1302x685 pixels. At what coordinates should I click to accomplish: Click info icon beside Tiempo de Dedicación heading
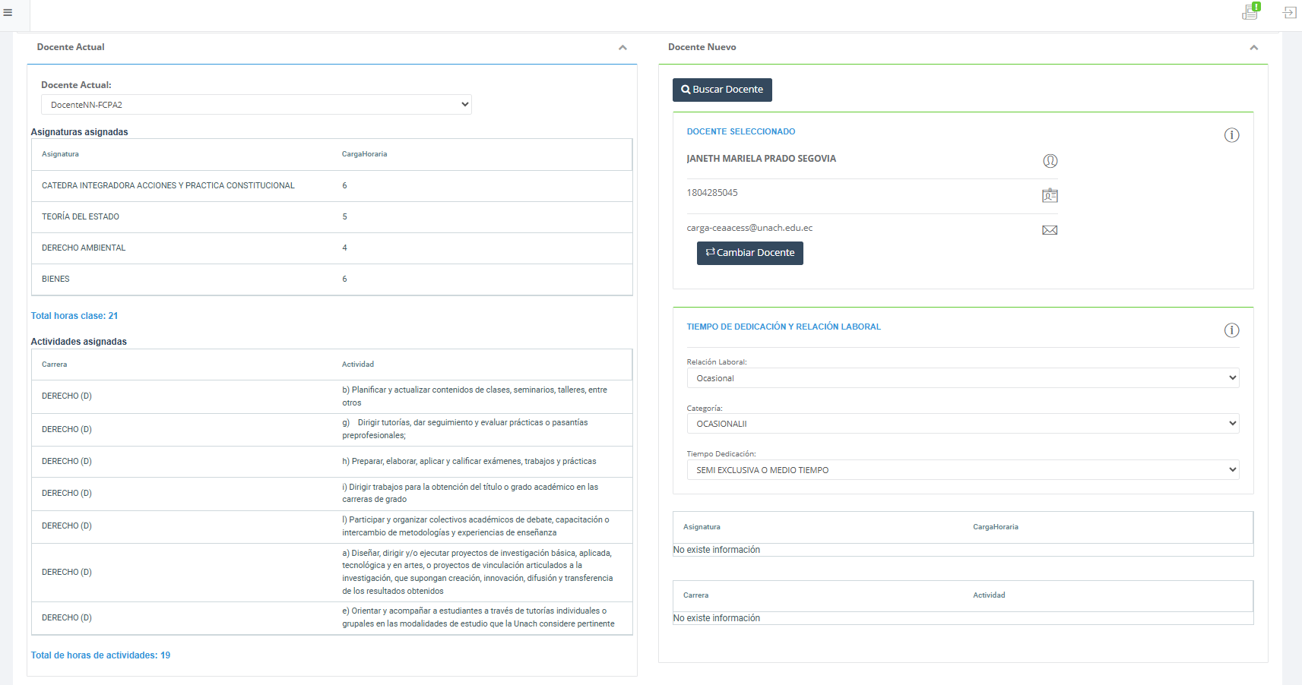[1231, 330]
